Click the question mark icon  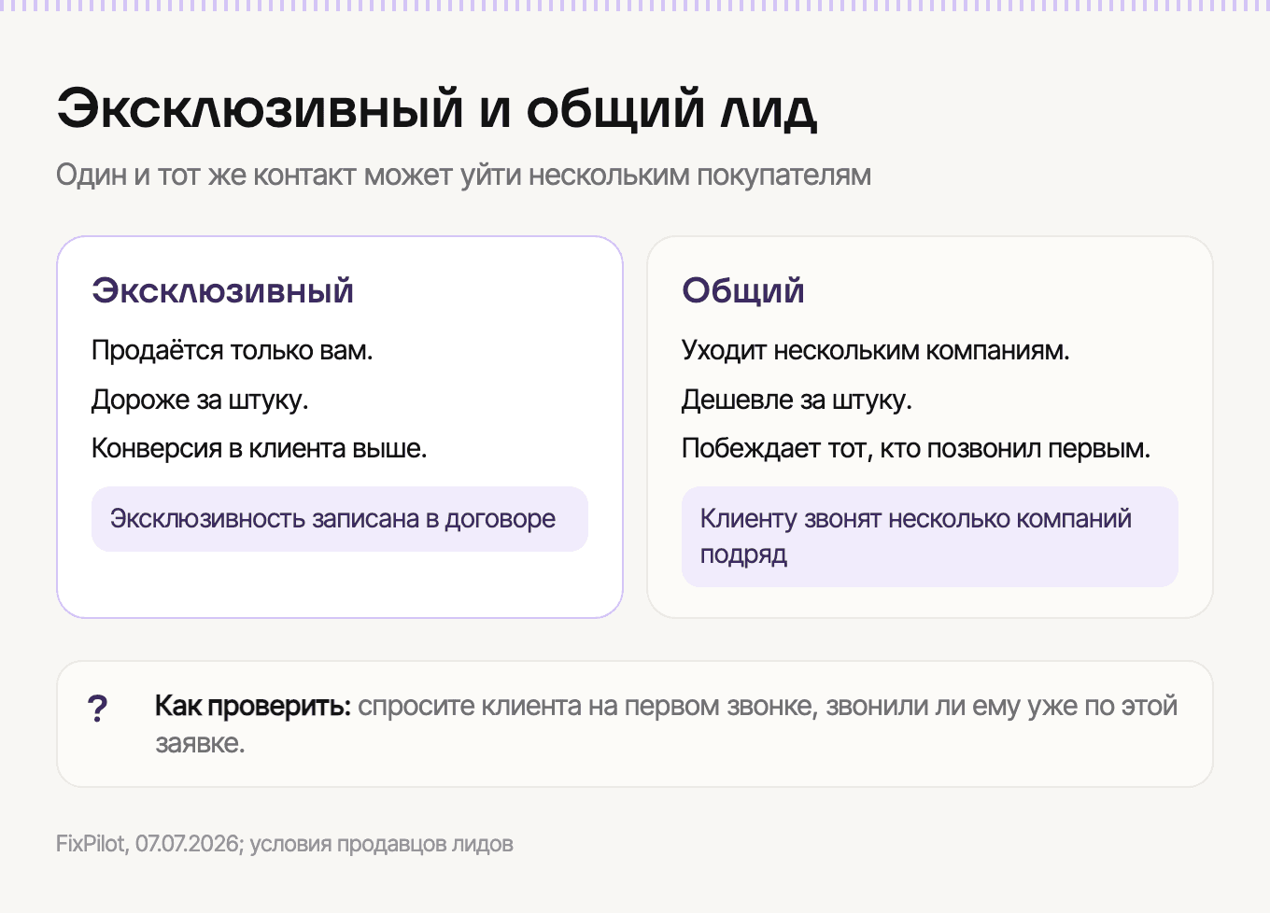tap(97, 709)
